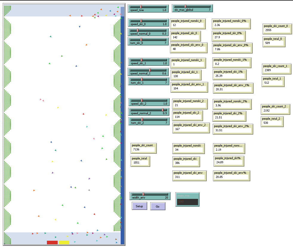Click the speed_ski_0 slider handle

tap(141, 21)
